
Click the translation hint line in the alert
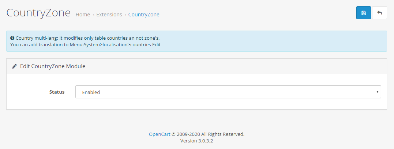(86, 45)
